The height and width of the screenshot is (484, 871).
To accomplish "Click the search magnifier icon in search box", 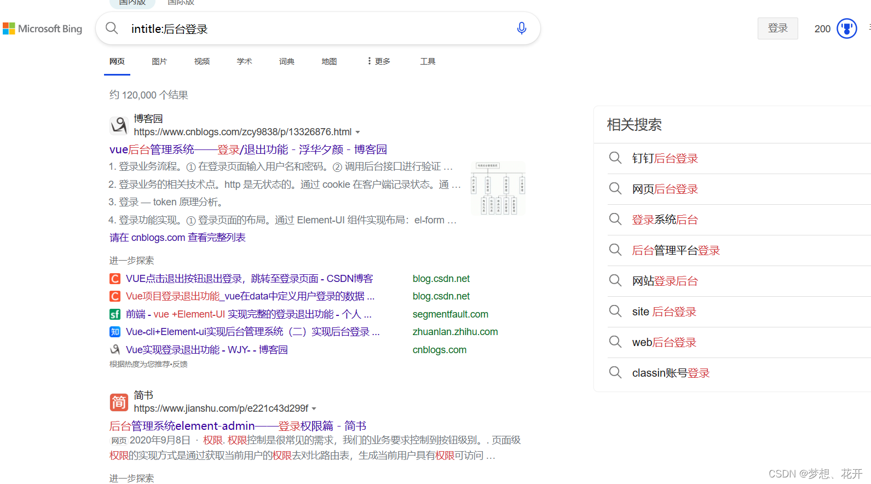I will pyautogui.click(x=112, y=28).
